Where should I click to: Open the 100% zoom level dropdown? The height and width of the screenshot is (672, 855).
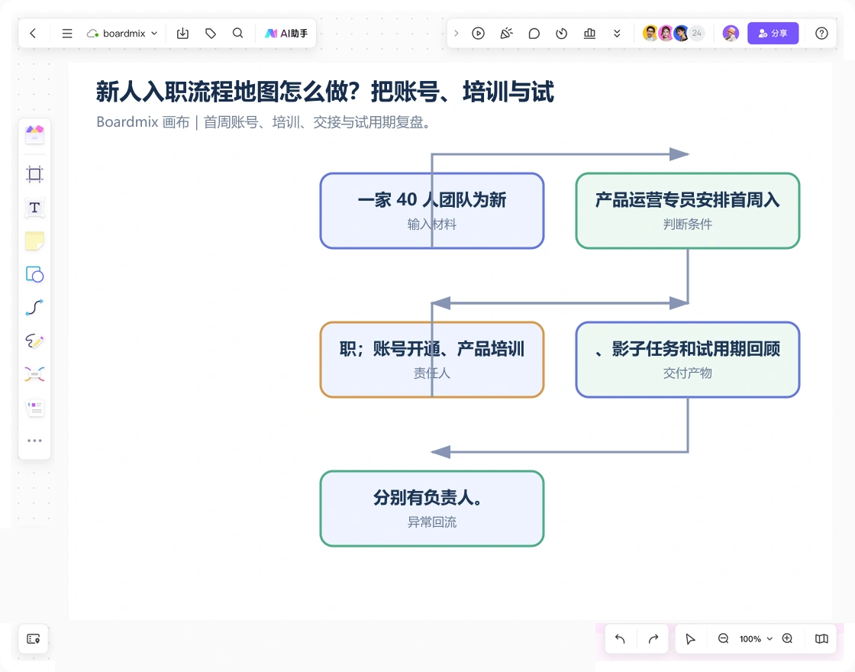click(756, 638)
